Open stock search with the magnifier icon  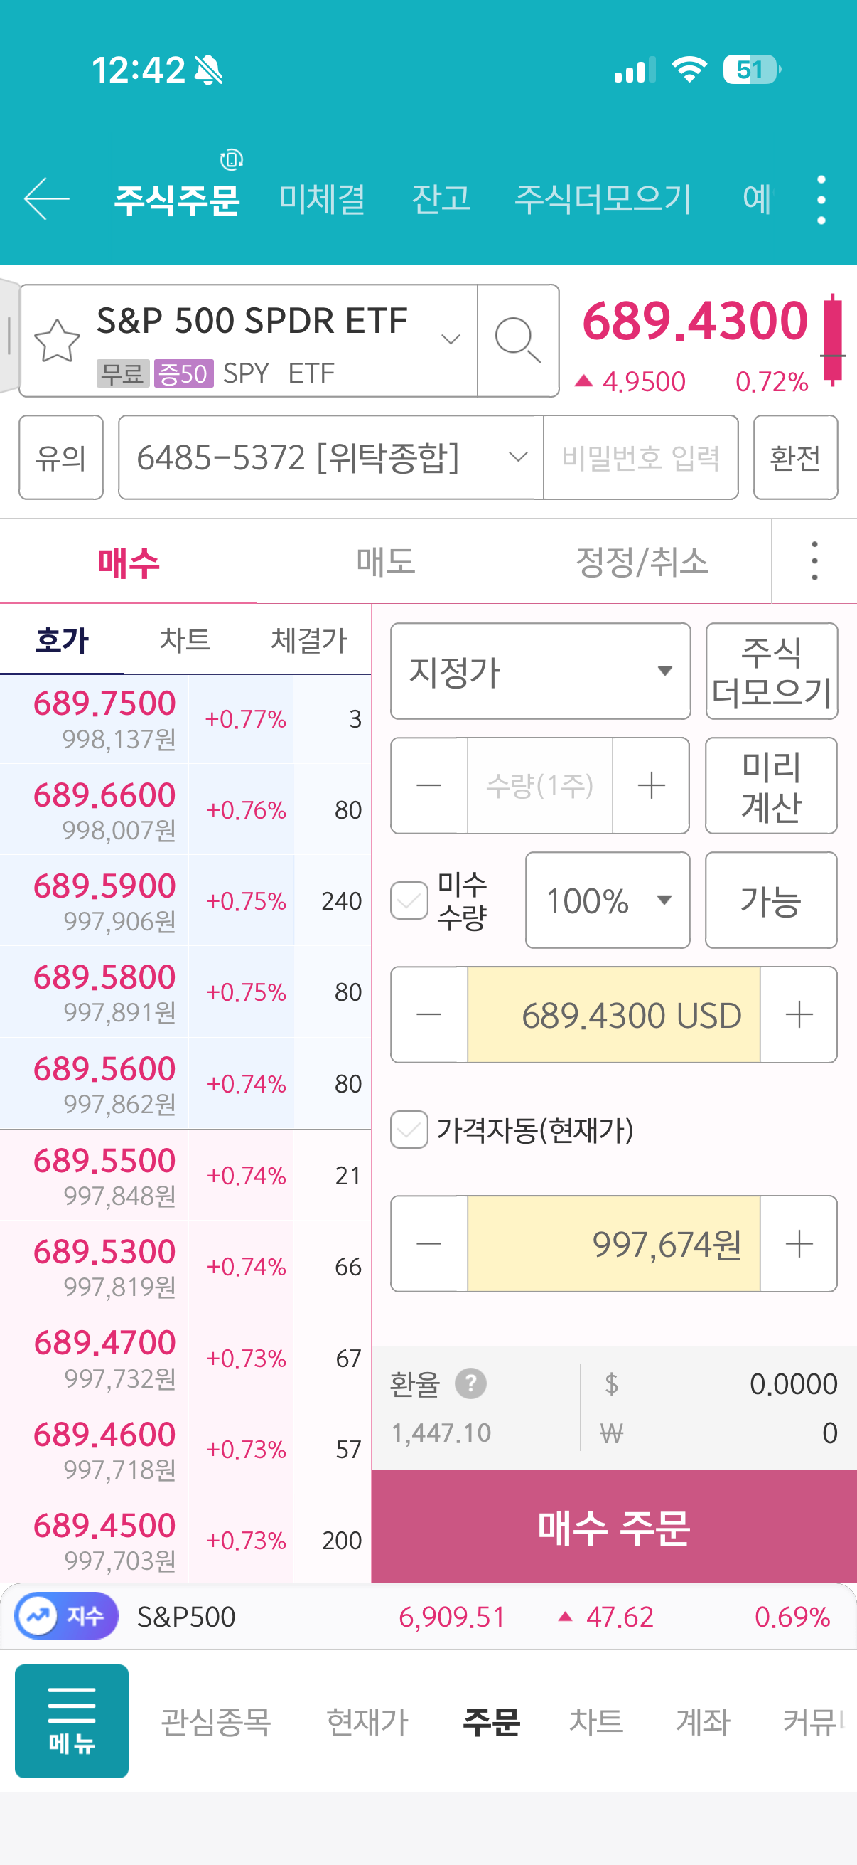[517, 339]
